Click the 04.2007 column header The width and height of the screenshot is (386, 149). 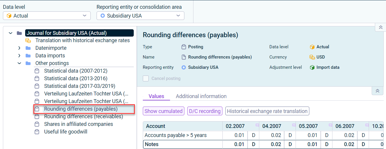(277, 126)
